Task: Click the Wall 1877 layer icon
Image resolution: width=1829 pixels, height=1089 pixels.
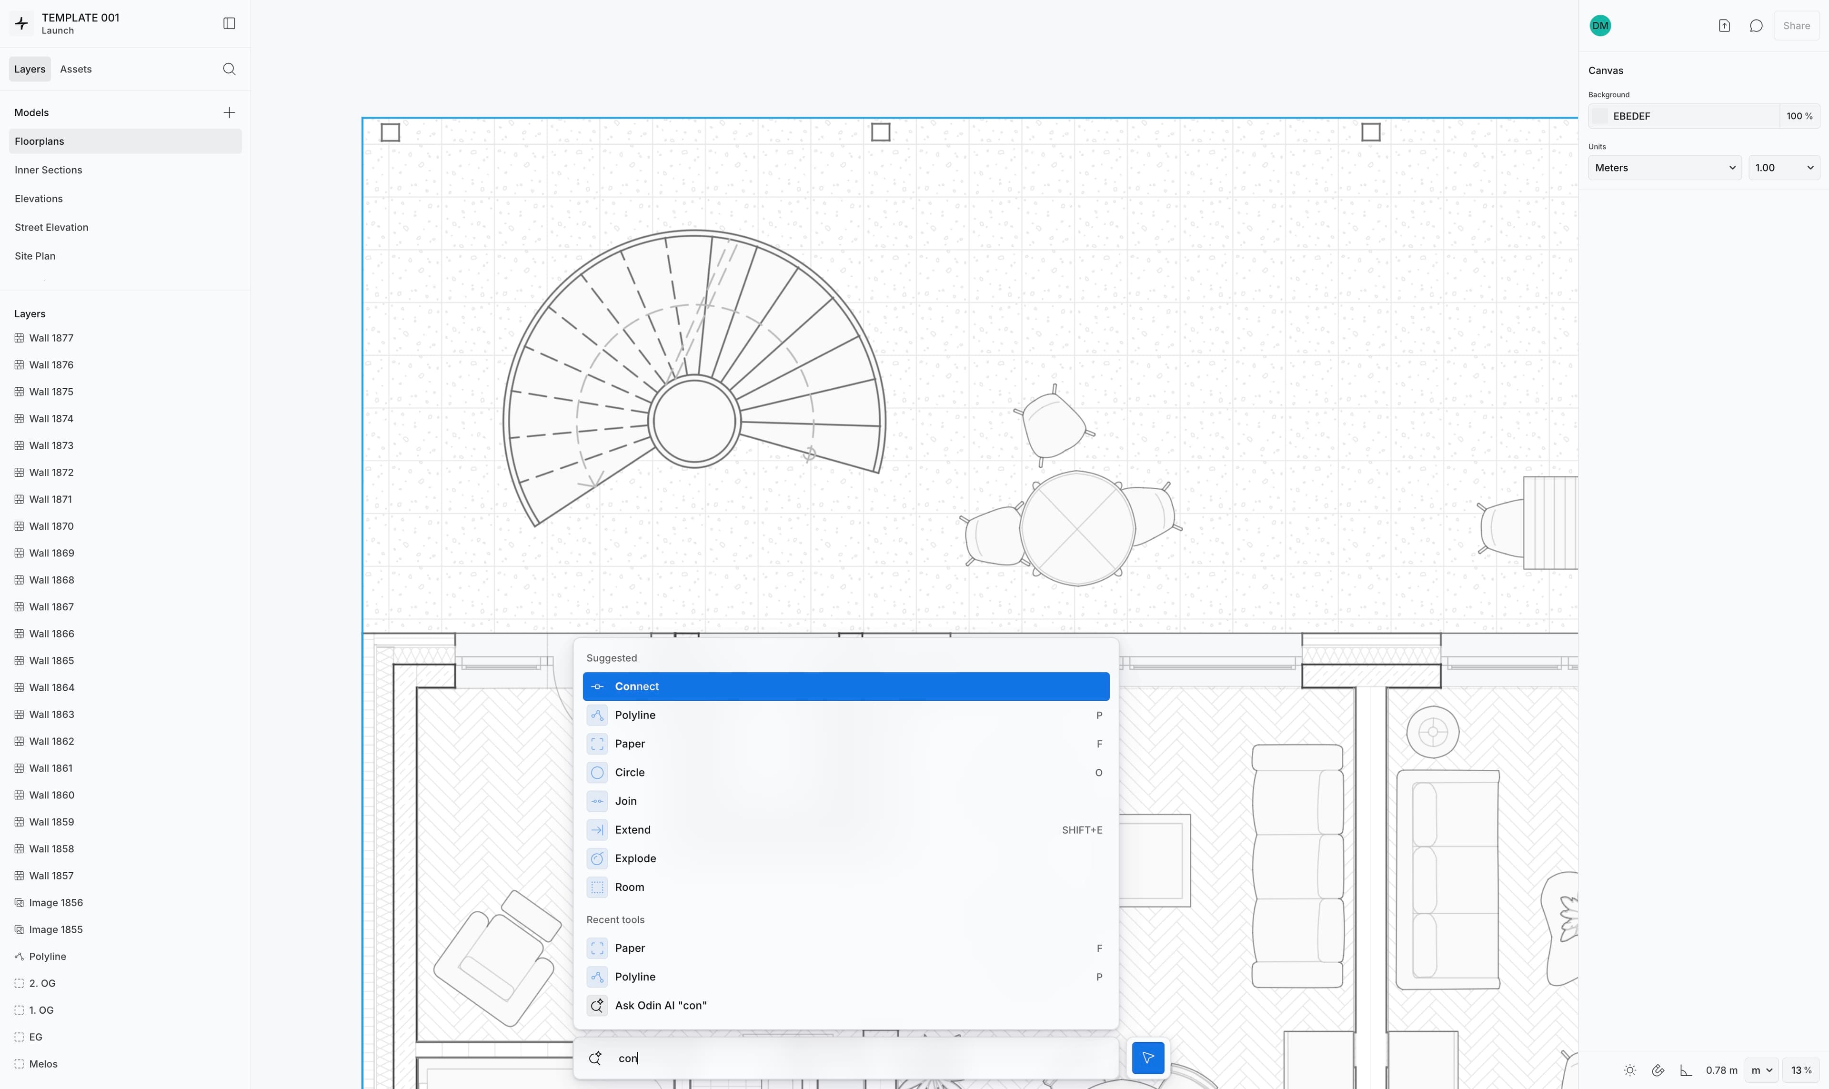Action: click(x=19, y=338)
